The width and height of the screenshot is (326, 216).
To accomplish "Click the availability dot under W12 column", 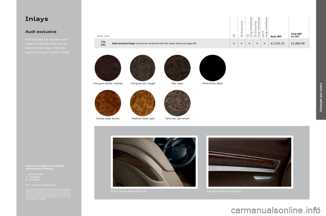I will [x=265, y=43].
